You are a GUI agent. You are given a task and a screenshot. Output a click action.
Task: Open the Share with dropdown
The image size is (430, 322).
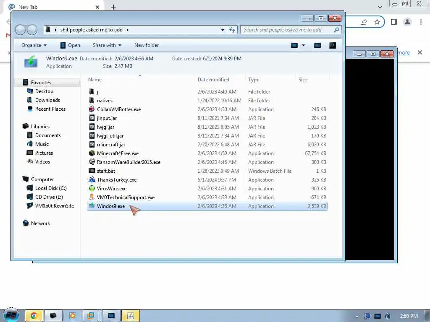point(107,45)
